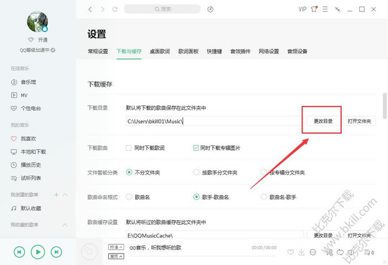Click 更改目录 for download directory

323,121
